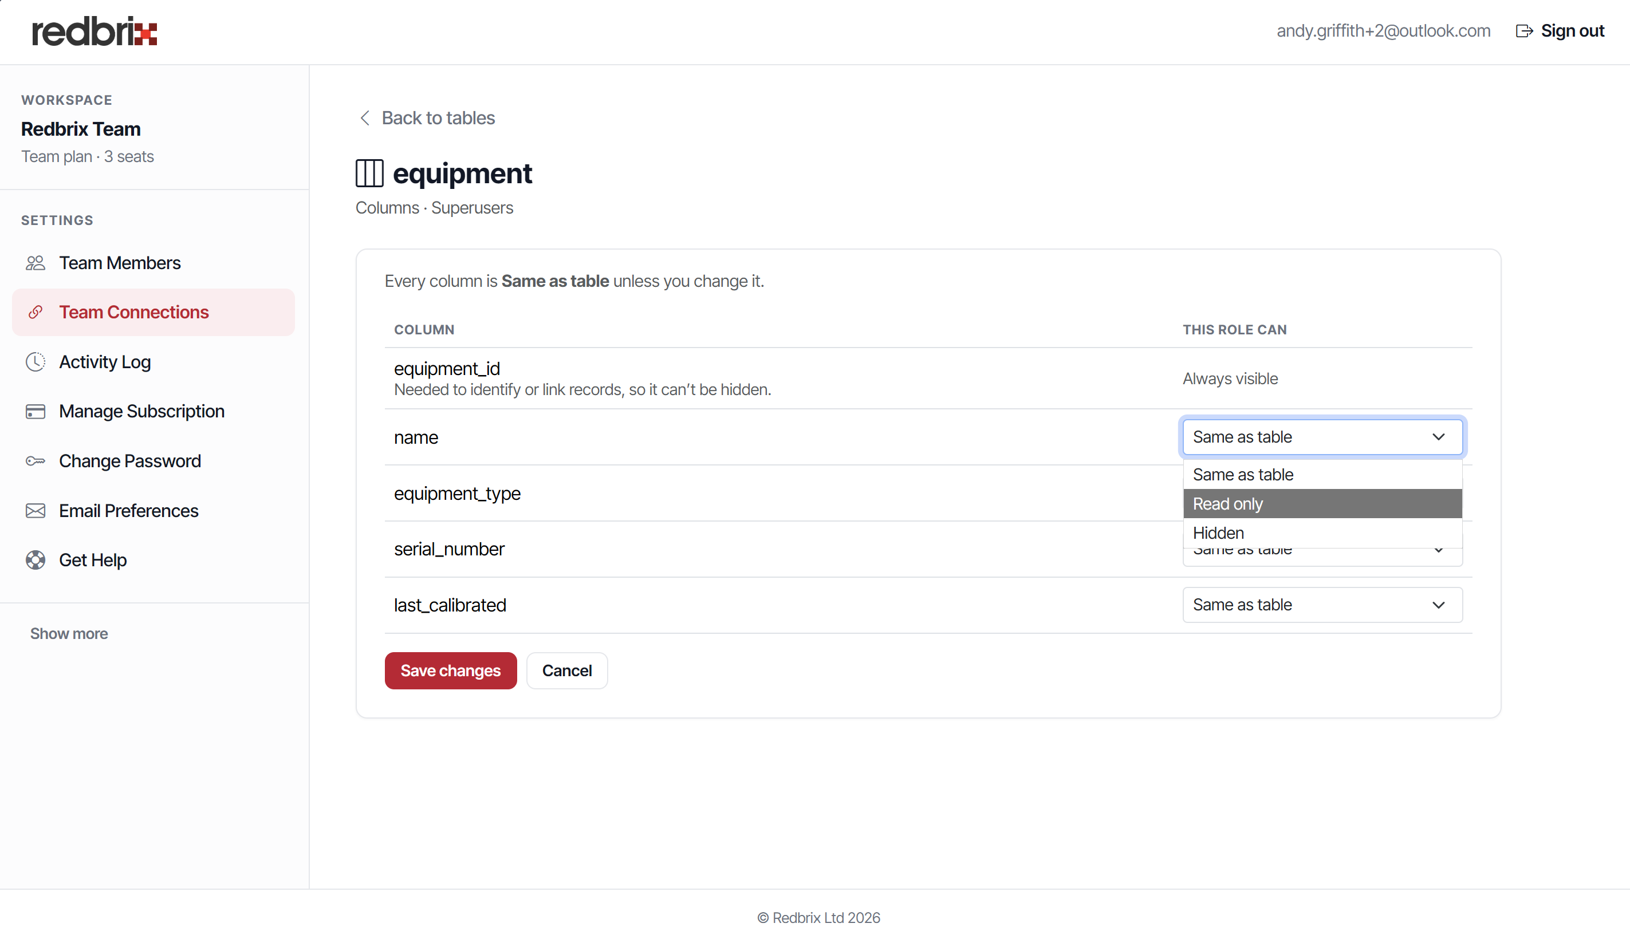This screenshot has width=1630, height=939.
Task: Open last_calibrated permission dropdown
Action: click(x=1322, y=605)
